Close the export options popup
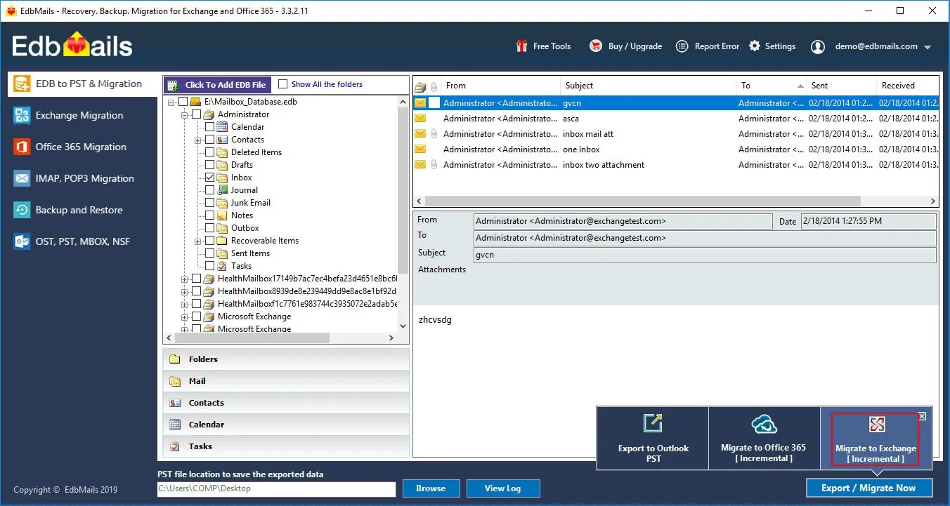Screen dimensions: 950x506 [923, 416]
